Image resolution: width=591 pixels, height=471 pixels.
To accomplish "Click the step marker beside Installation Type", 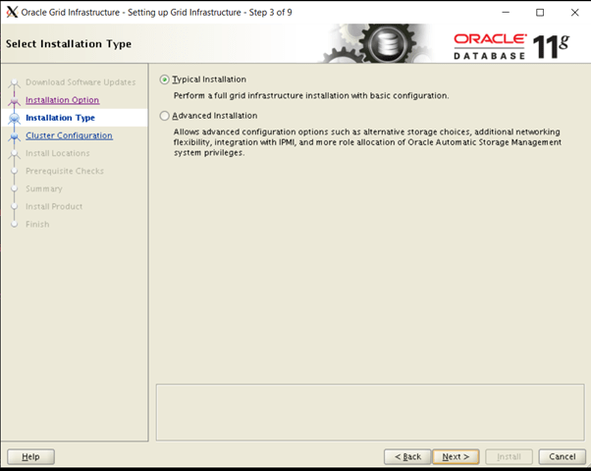I will (x=14, y=118).
